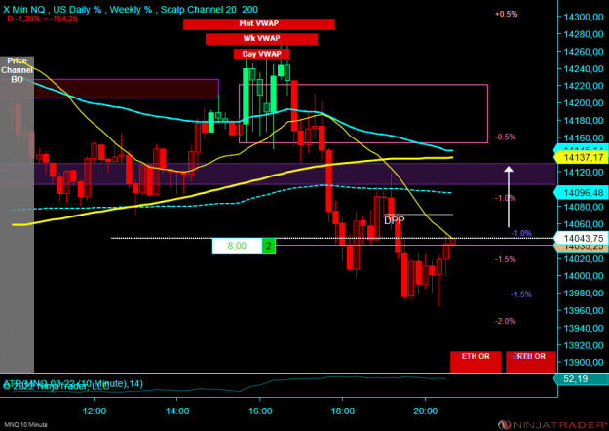Click the green quantity 2 order flag
Image resolution: width=609 pixels, height=431 pixels.
(268, 246)
